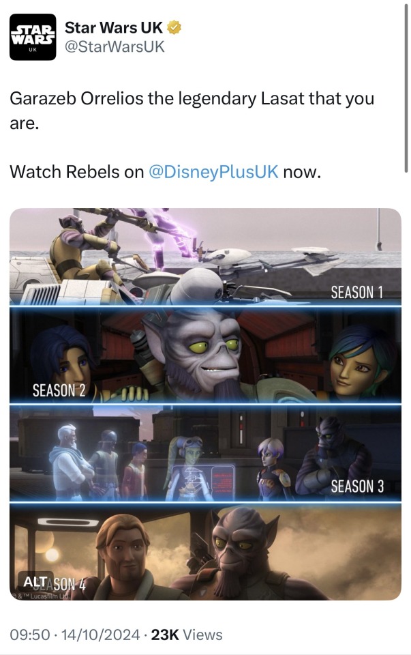Click the vertical scrollbar thumb

[x=406, y=88]
